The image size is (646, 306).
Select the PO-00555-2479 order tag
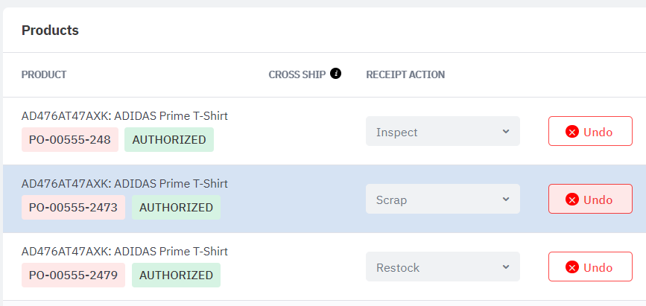pyautogui.click(x=73, y=275)
